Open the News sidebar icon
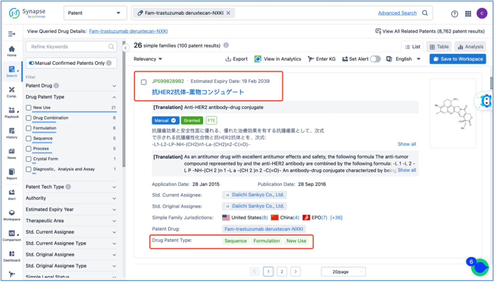Viewport: 496px width, 283px height. pyautogui.click(x=12, y=154)
